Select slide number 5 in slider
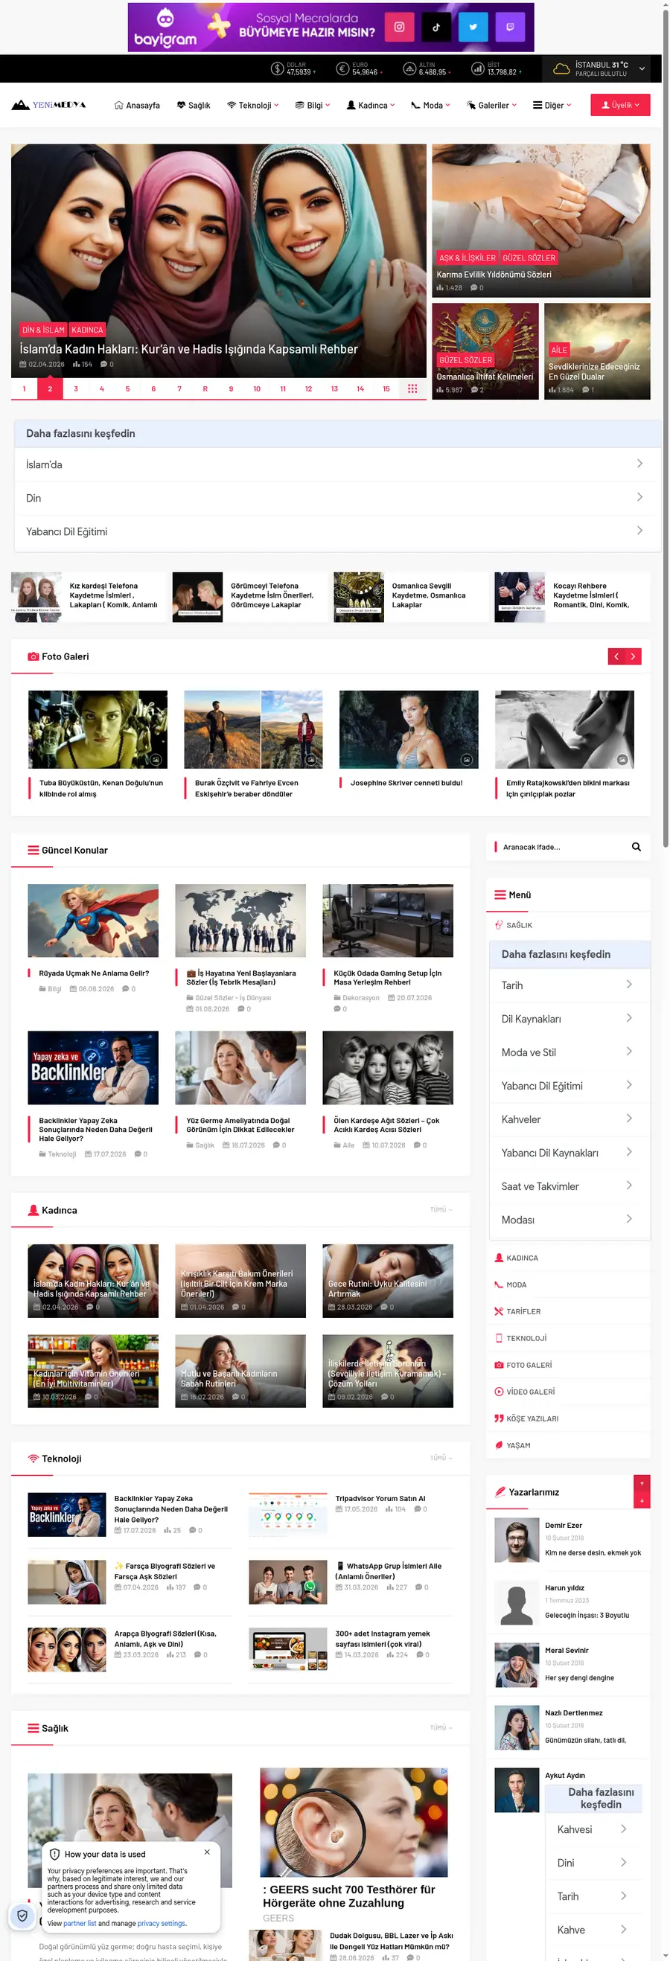This screenshot has height=1961, width=670. [127, 389]
